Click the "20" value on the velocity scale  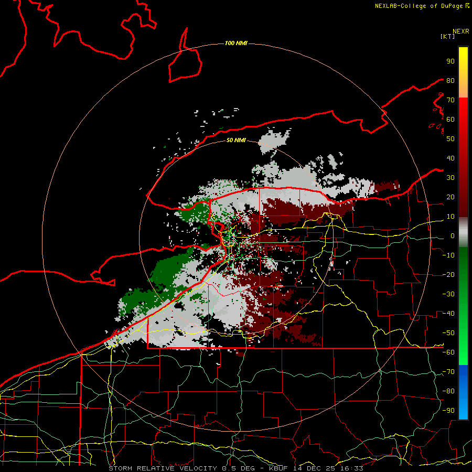(450, 197)
